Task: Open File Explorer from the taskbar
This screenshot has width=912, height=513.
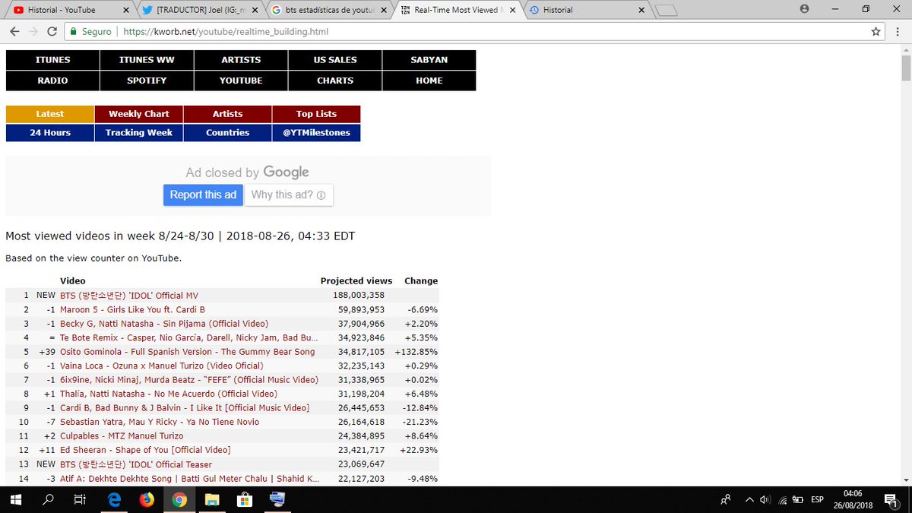Action: (212, 499)
